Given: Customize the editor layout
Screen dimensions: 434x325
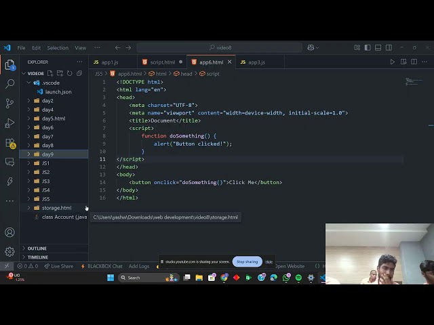Looking at the screenshot, I should (357, 48).
